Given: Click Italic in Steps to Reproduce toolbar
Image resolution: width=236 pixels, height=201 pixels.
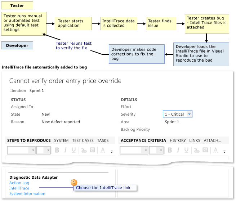Looking at the screenshot, I should pyautogui.click(x=66, y=150).
